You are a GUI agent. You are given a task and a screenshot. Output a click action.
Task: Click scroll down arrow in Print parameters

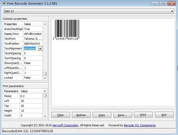pyautogui.click(x=45, y=116)
